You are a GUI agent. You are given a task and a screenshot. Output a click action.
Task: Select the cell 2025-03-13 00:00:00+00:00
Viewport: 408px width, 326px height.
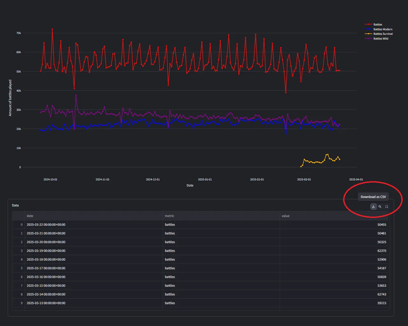(94, 303)
